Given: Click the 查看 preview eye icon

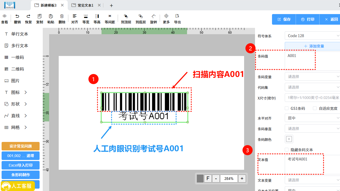Looking at the screenshot, I should pyautogui.click(x=5, y=16).
